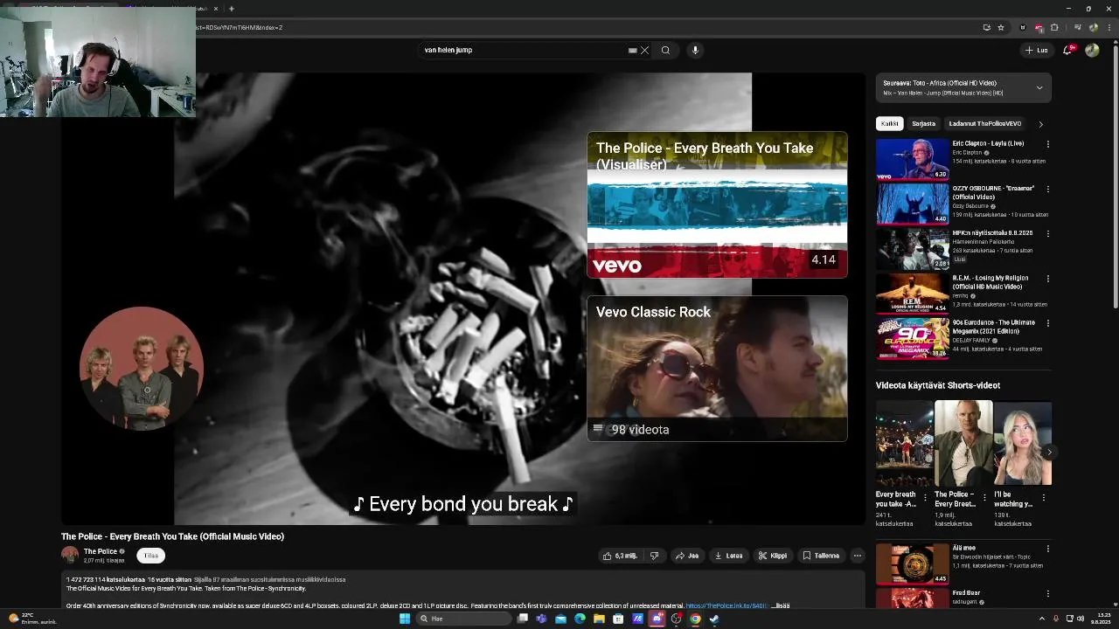This screenshot has width=1119, height=629.
Task: Show hidden system tray icons chevron
Action: click(1041, 619)
